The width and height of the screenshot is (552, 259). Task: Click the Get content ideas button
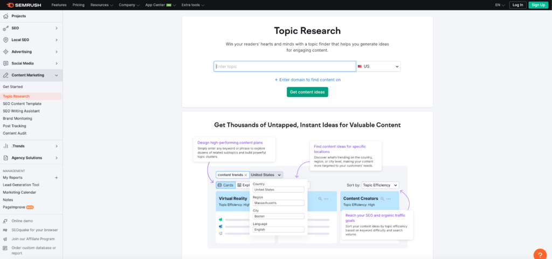307,92
